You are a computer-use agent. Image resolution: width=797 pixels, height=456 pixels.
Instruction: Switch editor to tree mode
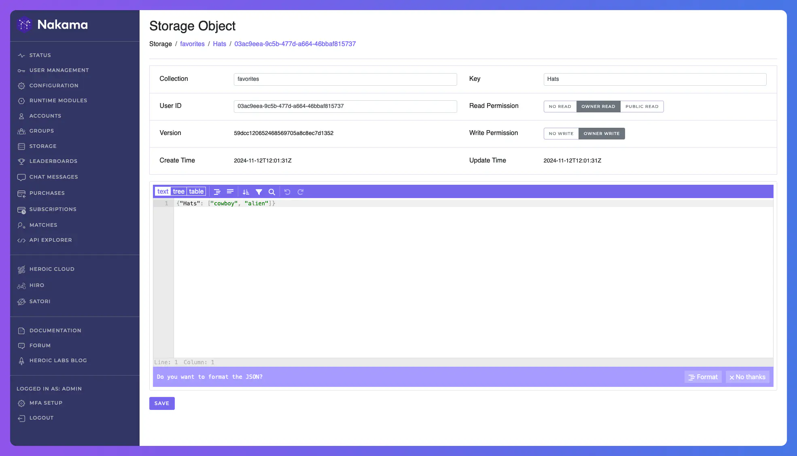(x=178, y=192)
